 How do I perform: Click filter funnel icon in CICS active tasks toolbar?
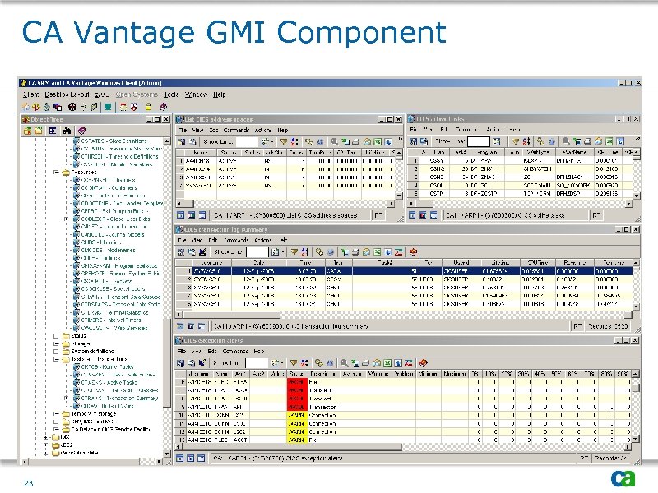[x=516, y=141]
